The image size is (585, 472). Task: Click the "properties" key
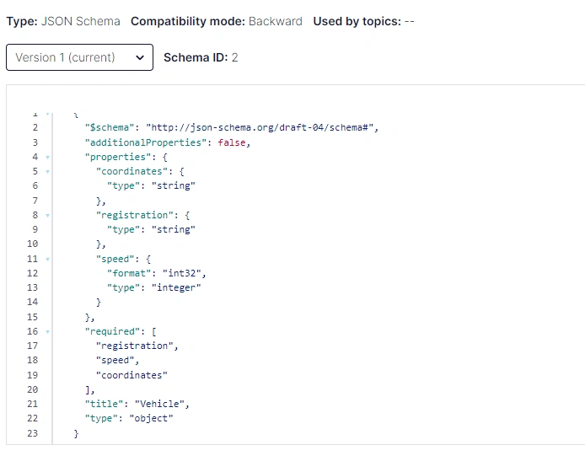[117, 157]
